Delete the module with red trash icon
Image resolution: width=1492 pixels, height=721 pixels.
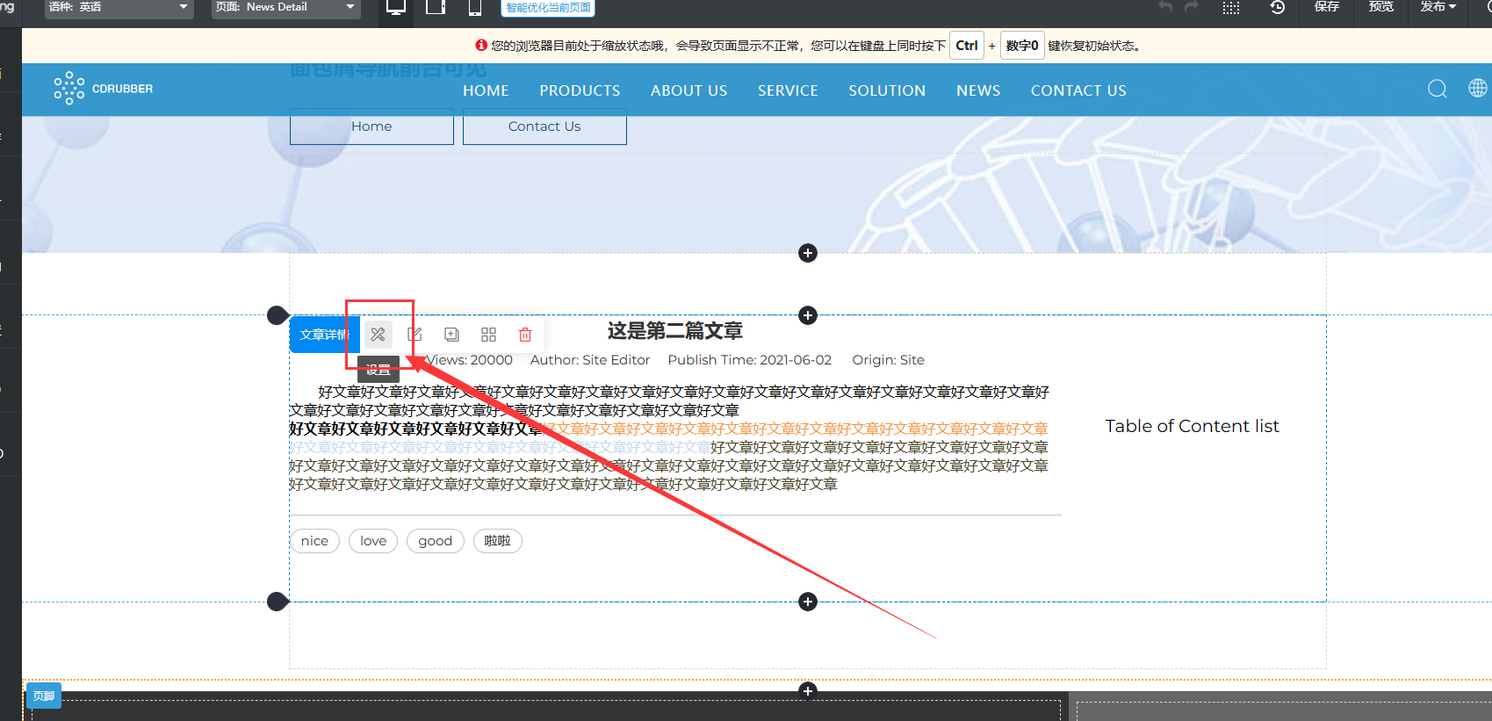(525, 335)
